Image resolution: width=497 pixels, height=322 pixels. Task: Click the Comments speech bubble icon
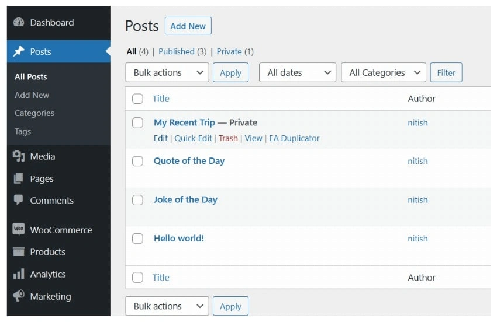pos(19,201)
